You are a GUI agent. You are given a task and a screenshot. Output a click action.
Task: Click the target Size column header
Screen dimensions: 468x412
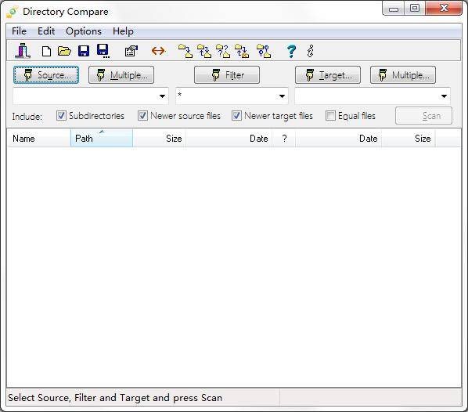(x=409, y=139)
